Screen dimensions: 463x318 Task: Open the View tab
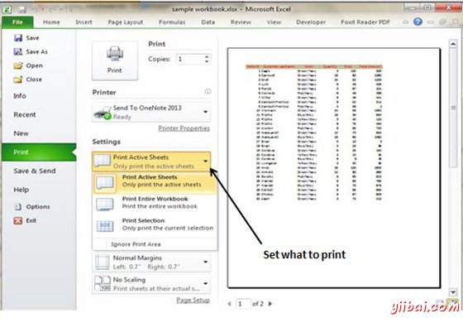(274, 22)
